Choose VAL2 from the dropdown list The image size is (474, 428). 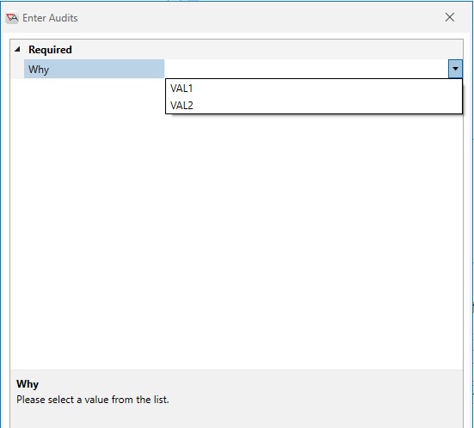tap(314, 106)
